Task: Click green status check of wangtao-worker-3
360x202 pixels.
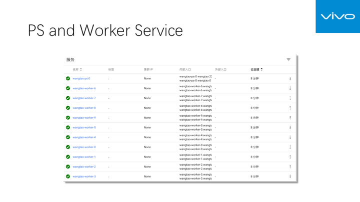Action: 68,177
